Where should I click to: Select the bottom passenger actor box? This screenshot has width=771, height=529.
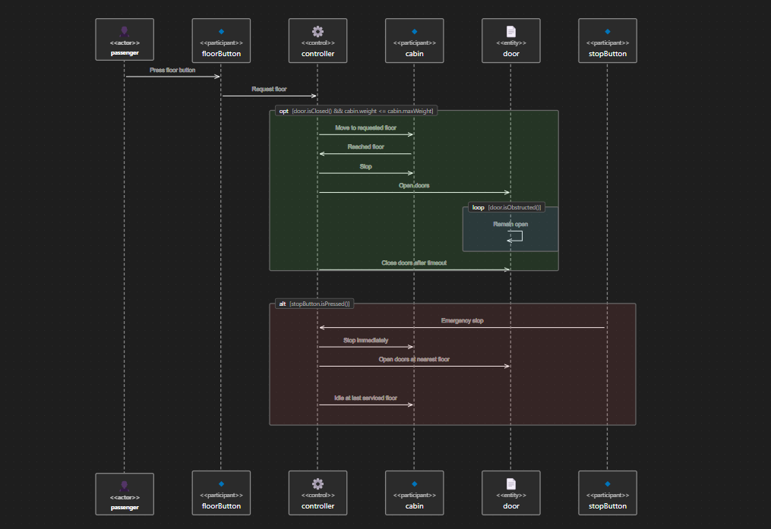coord(125,494)
